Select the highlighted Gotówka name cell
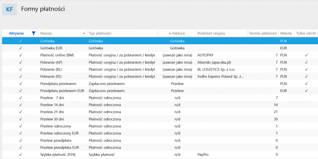Viewport: 318px width, 159px height. pyautogui.click(x=47, y=41)
